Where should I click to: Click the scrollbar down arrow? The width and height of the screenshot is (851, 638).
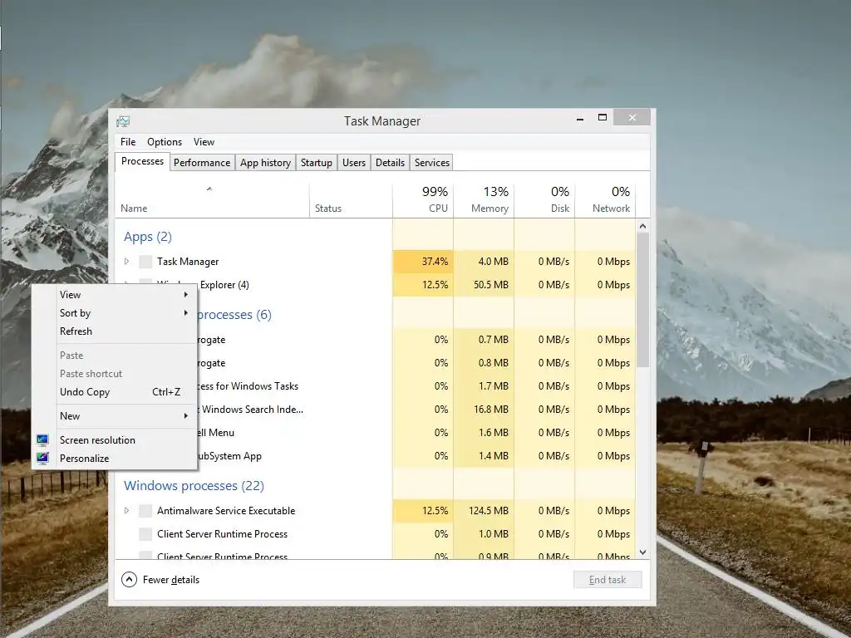(x=642, y=552)
